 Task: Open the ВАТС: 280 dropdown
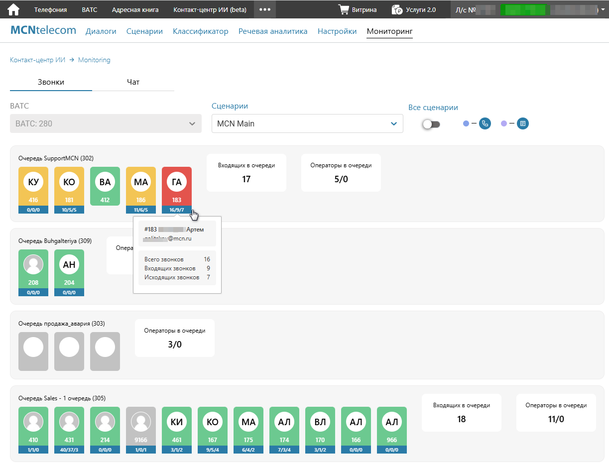tap(106, 123)
